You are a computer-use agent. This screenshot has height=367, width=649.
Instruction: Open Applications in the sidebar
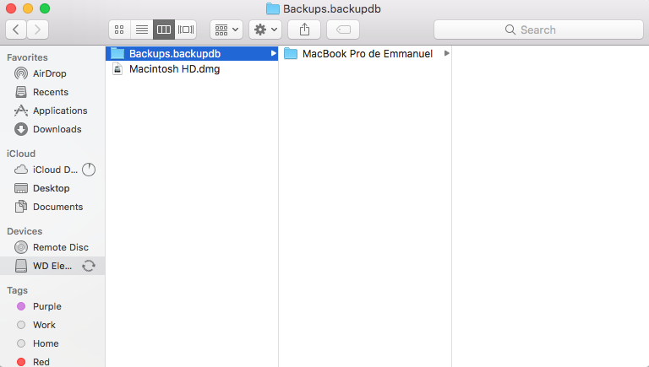(51, 111)
